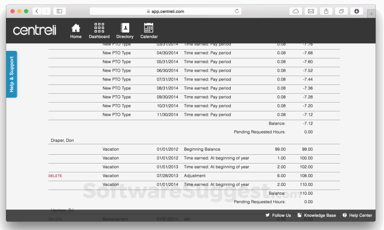
Task: Add a new tab with plus button
Action: pos(371,14)
